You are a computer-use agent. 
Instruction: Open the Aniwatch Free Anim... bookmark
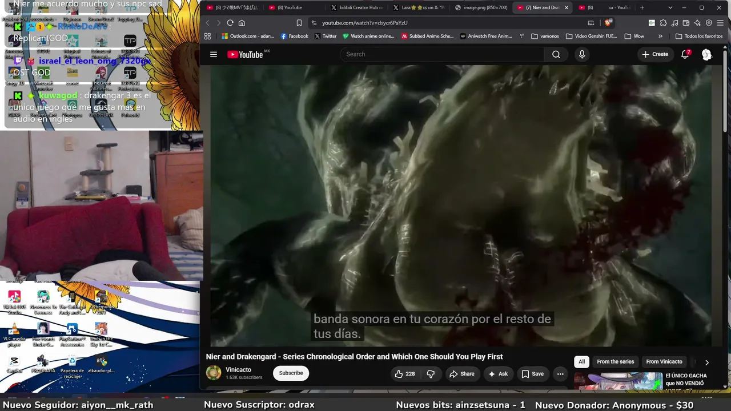pos(486,36)
